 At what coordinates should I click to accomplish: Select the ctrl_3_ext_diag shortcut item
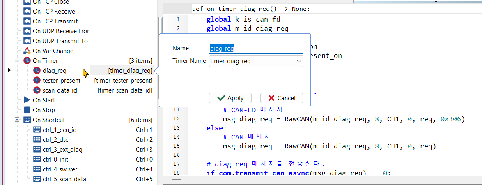62,150
